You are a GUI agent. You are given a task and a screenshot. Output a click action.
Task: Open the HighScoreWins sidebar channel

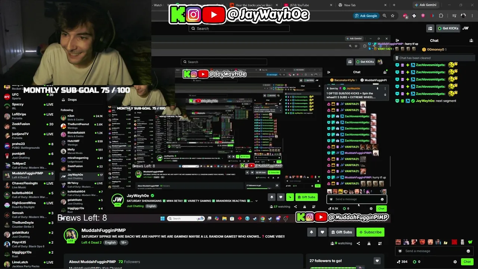tap(28, 205)
